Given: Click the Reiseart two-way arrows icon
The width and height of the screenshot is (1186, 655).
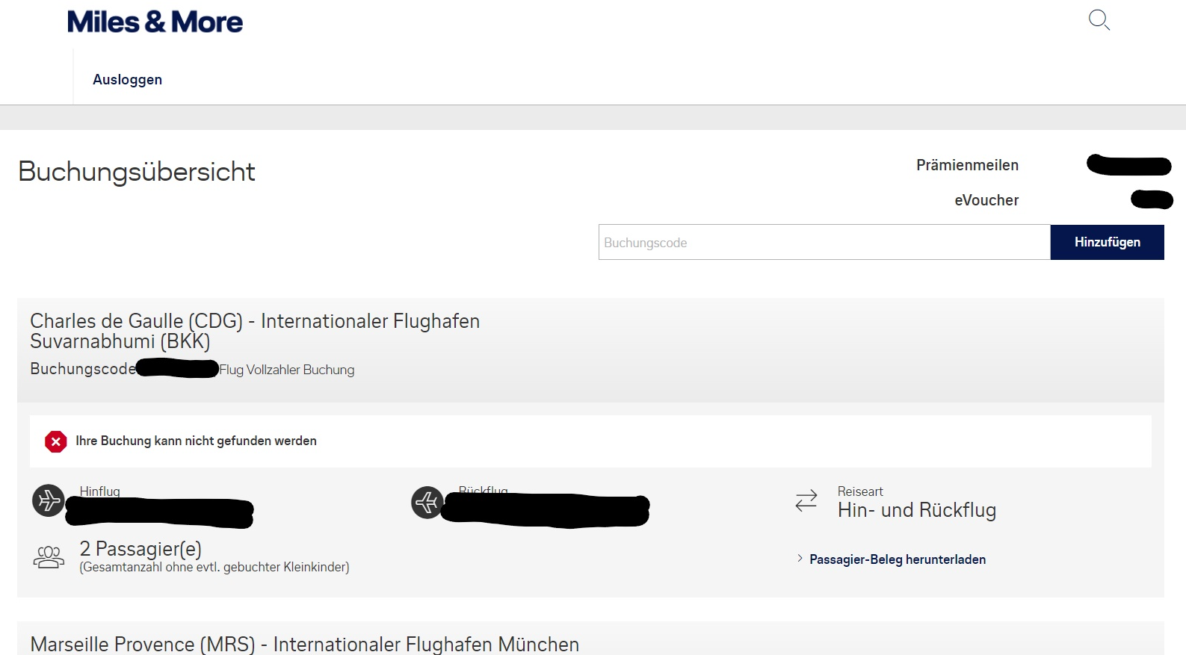Looking at the screenshot, I should pos(806,500).
